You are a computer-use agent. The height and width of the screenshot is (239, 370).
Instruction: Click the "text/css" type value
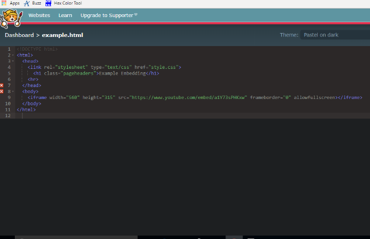coord(118,67)
